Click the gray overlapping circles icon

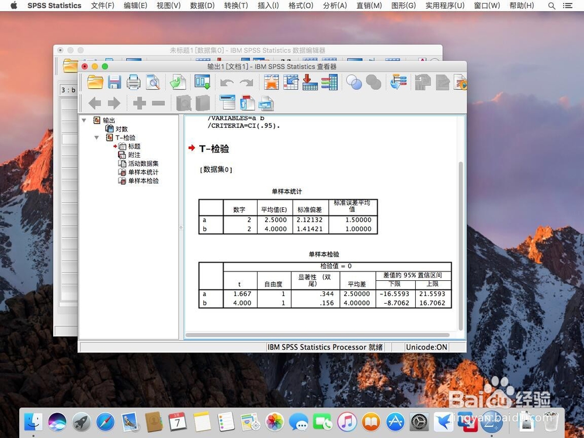(x=373, y=82)
